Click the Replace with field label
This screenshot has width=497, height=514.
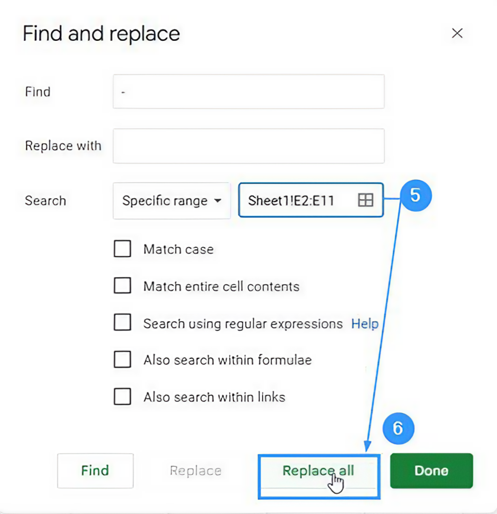(63, 146)
